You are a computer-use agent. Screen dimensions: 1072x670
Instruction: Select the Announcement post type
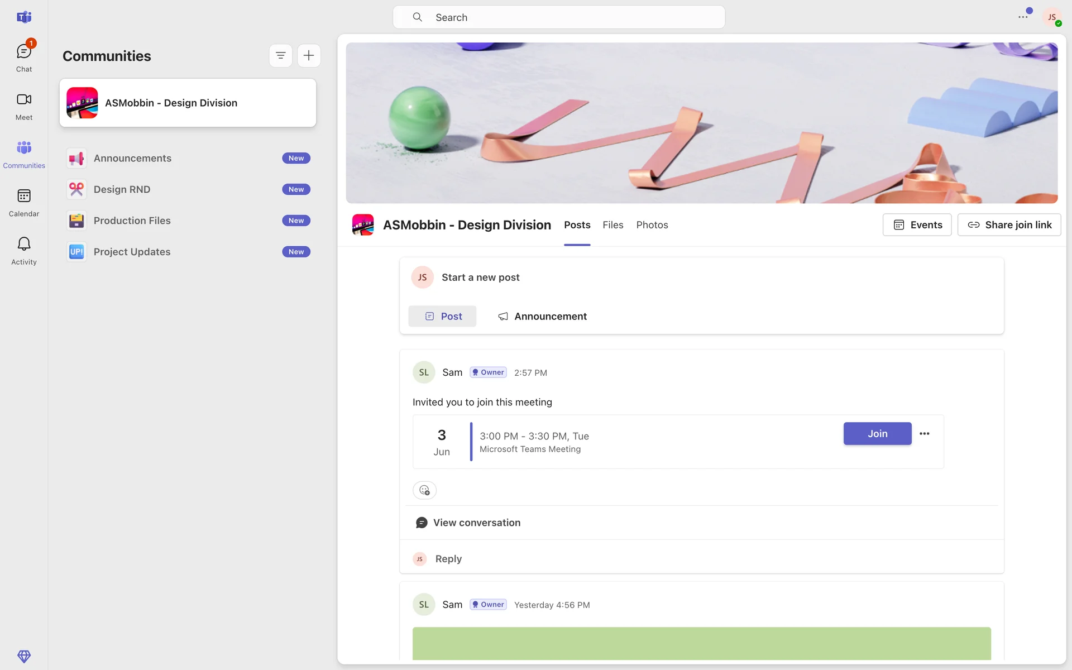[542, 317]
